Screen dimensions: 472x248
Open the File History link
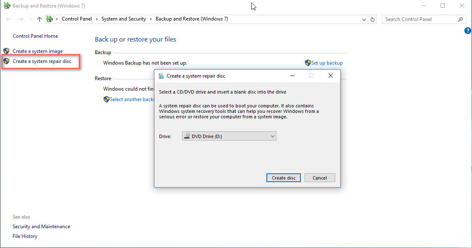tap(25, 236)
